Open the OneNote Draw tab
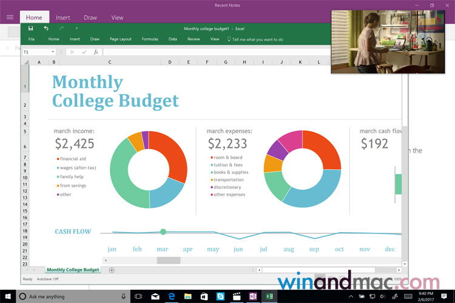Viewport: 455px width, 303px height. 90,18
